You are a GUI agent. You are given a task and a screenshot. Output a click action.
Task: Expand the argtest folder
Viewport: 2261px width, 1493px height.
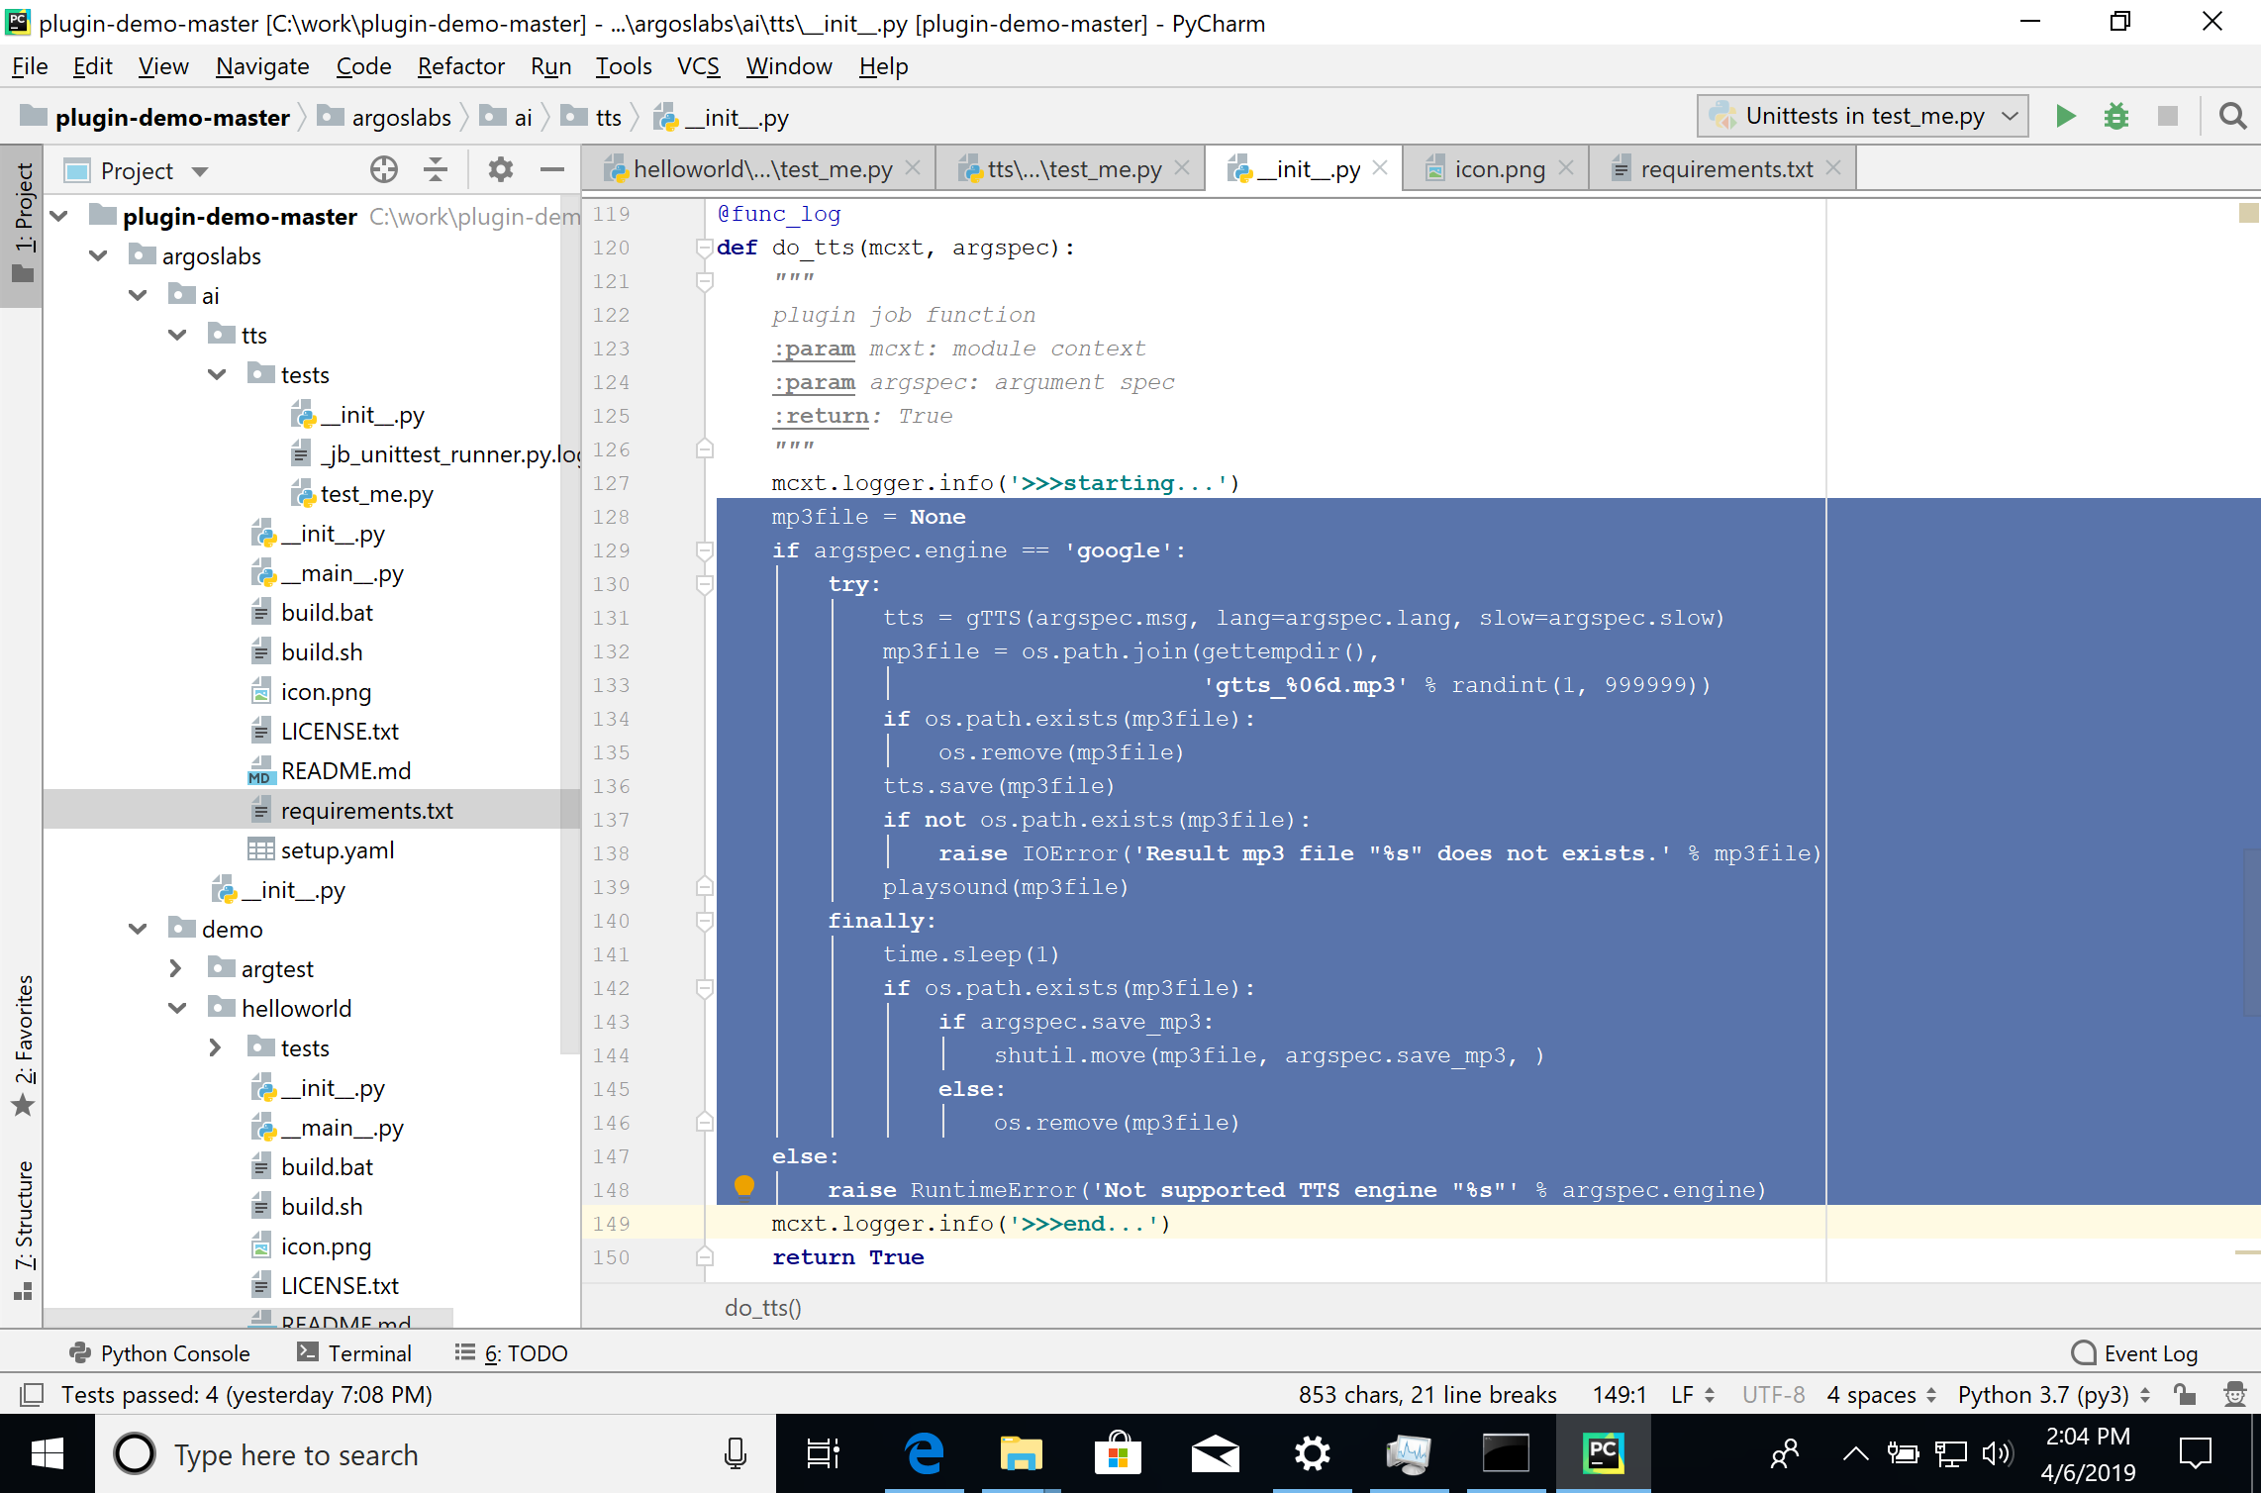176,968
